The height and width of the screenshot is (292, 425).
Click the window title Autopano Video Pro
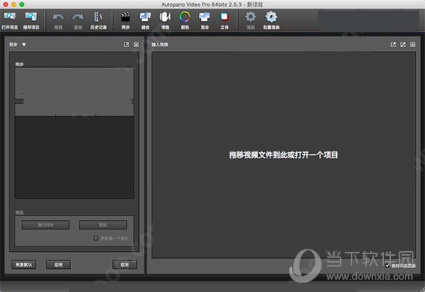click(x=212, y=5)
